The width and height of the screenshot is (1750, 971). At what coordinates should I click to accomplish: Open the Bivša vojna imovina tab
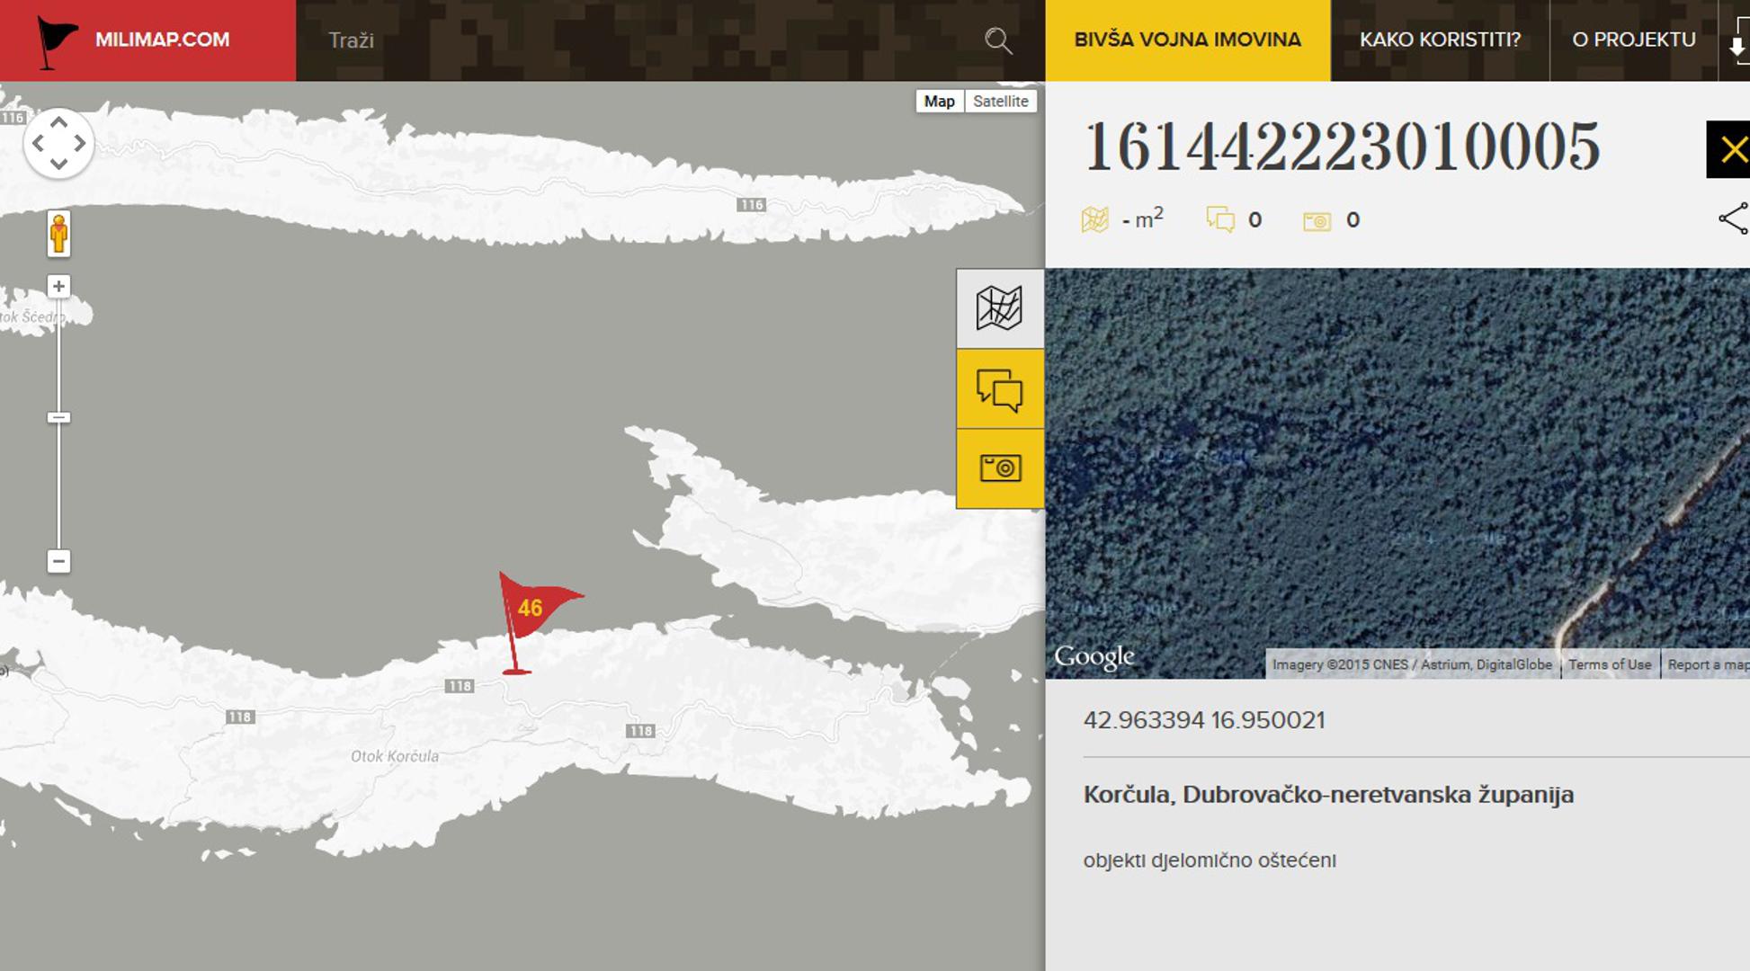click(x=1187, y=40)
